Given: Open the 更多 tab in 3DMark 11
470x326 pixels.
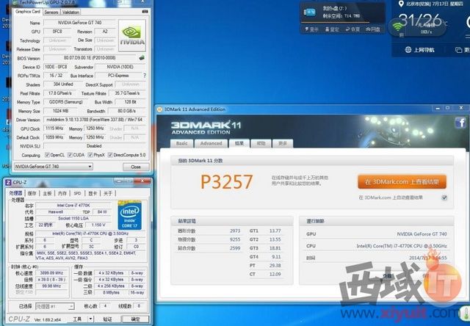Looking at the screenshot, I should pos(283,143).
